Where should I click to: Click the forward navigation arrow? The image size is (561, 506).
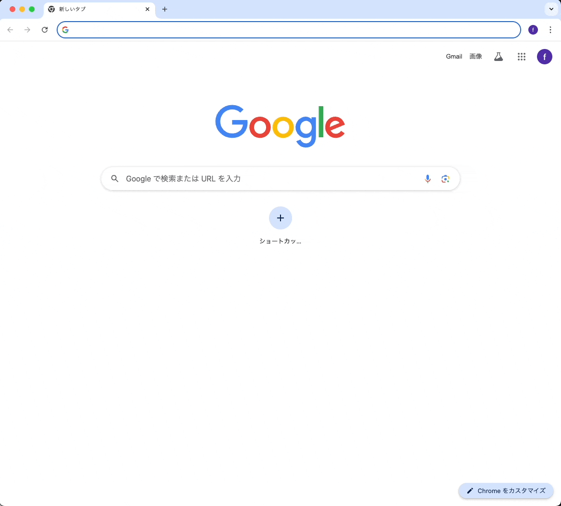pos(27,30)
